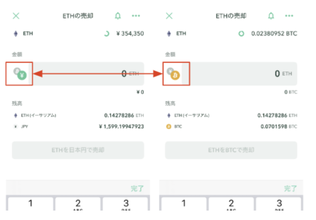Image resolution: width=316 pixels, height=220 pixels.
Task: Toggle the yen currency switch icon
Action: coord(20,74)
